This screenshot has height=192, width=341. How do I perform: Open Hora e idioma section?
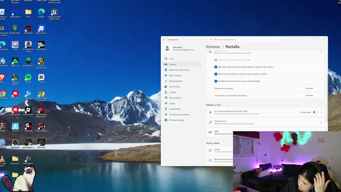point(183,98)
